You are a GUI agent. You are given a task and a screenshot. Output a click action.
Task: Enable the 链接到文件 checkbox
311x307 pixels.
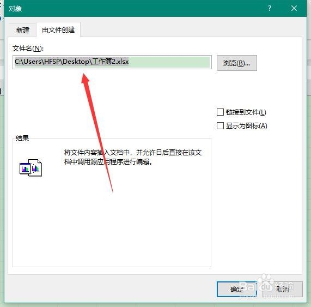coord(220,112)
